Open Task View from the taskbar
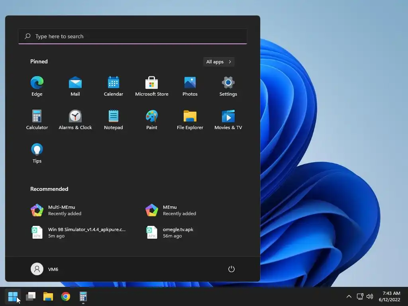408x306 pixels. click(31, 296)
